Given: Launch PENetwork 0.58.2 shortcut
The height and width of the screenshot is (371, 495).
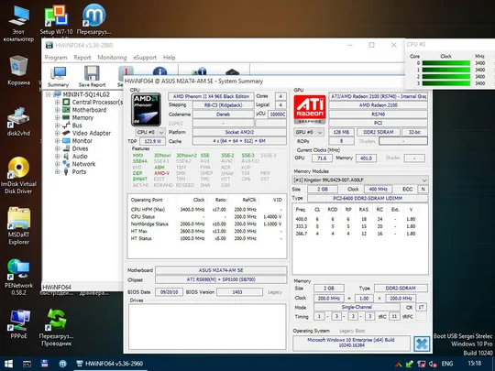Looking at the screenshot, I should (x=18, y=277).
